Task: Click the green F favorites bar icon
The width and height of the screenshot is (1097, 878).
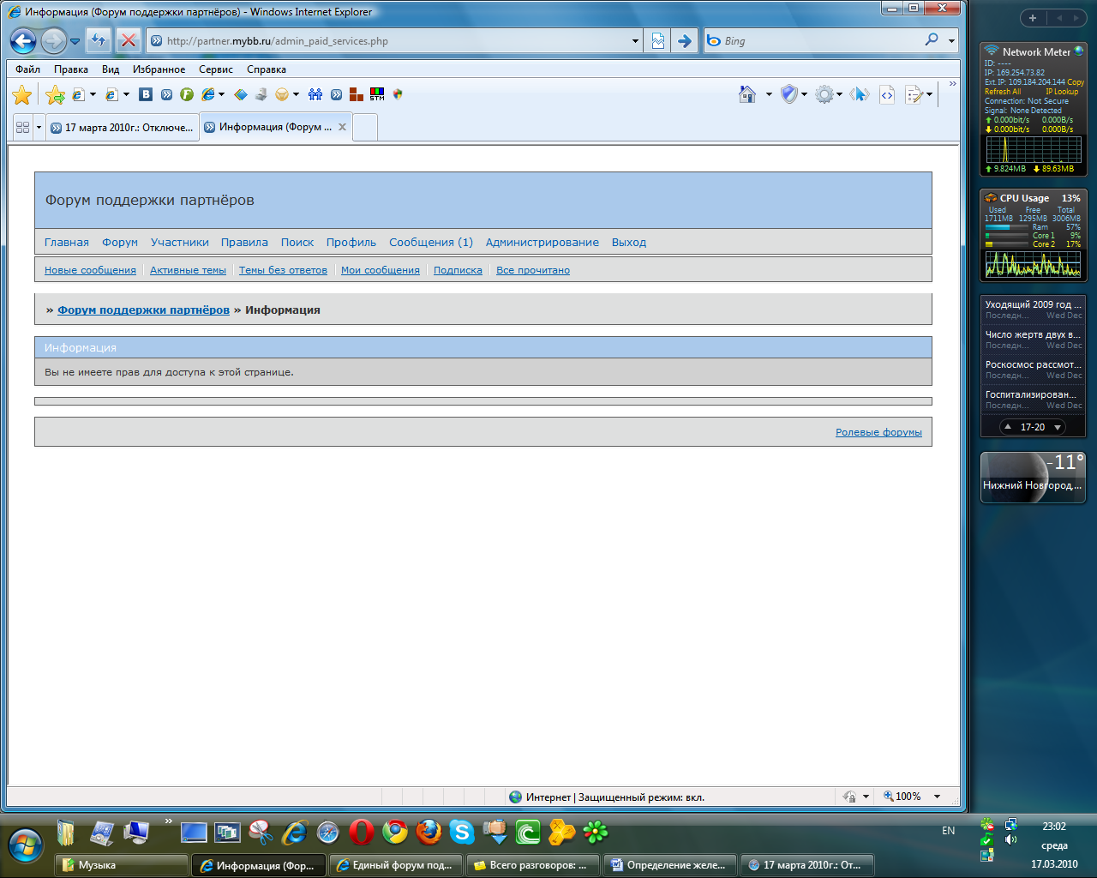Action: (x=186, y=94)
